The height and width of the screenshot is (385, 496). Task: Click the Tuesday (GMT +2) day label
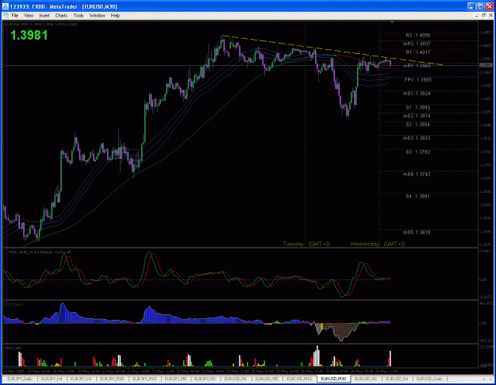pyautogui.click(x=306, y=244)
